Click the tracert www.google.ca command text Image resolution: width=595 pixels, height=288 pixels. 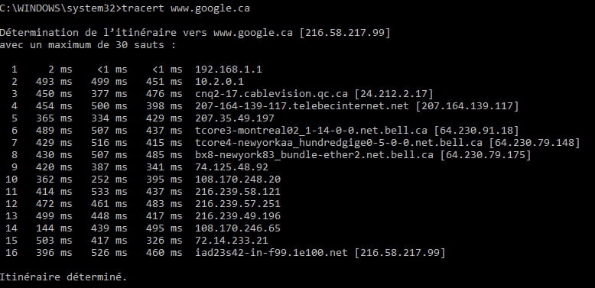coord(186,8)
